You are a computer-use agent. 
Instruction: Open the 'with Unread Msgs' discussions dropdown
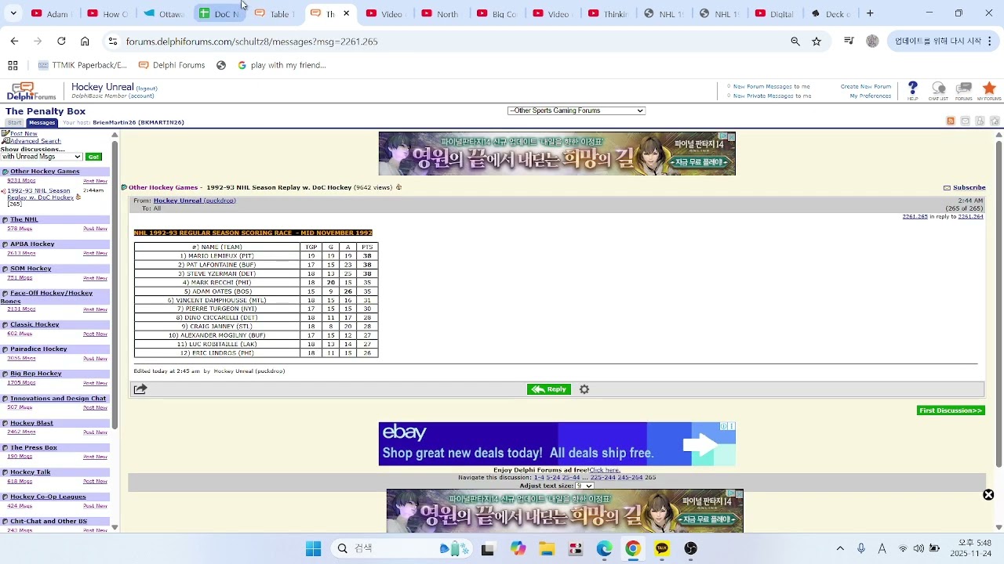coord(42,157)
